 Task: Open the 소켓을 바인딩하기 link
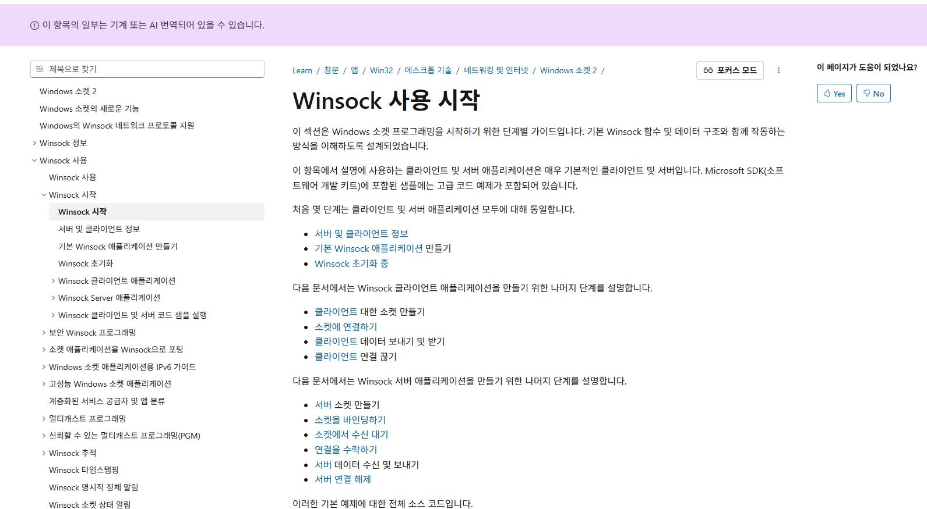coord(350,420)
